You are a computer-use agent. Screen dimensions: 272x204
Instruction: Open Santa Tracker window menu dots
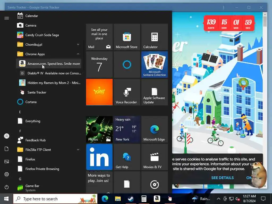pyautogui.click(x=223, y=7)
